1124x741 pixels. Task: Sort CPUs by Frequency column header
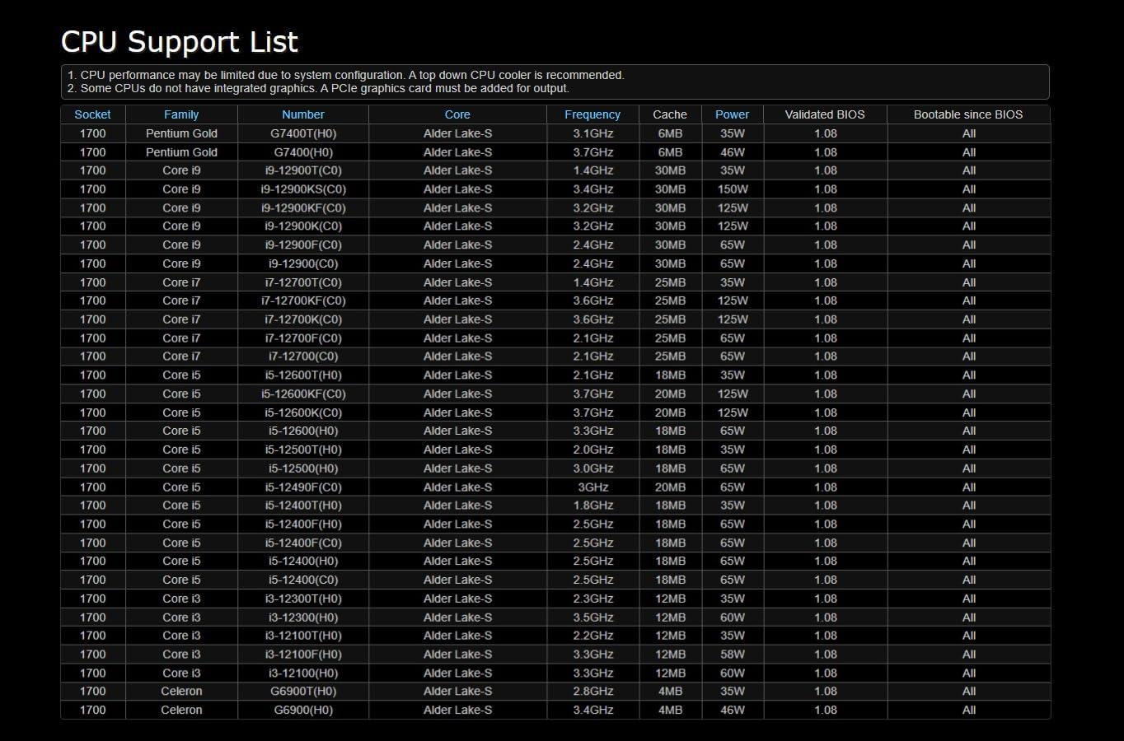click(592, 114)
